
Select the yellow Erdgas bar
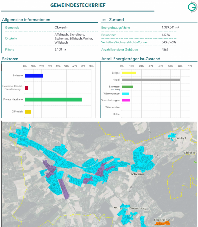(x=129, y=73)
